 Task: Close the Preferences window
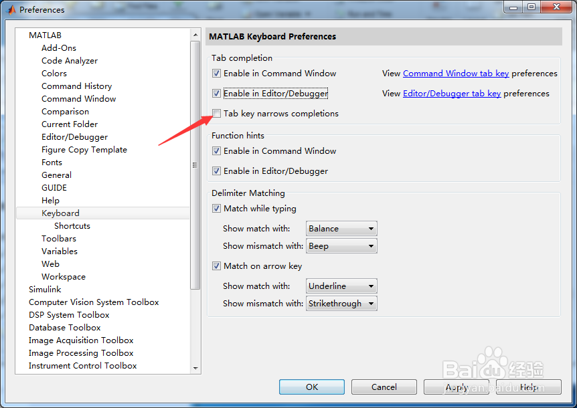tap(556, 7)
